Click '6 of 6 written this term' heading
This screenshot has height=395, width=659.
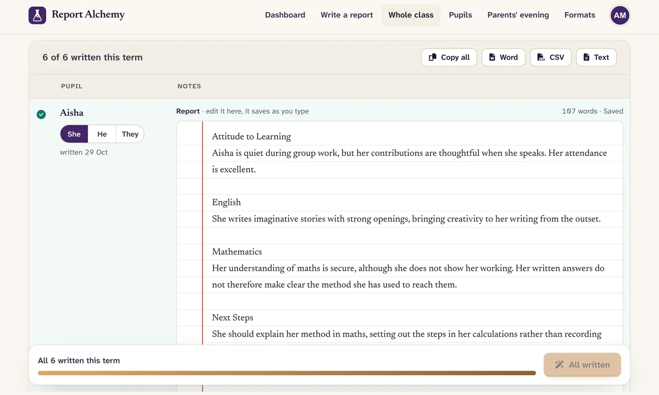[x=92, y=57]
